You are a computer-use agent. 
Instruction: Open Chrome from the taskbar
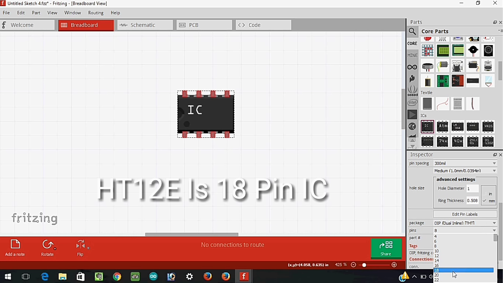coord(117,276)
